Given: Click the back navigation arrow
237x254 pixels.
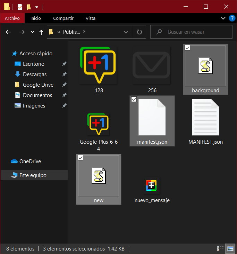Looking at the screenshot, I should 9,32.
